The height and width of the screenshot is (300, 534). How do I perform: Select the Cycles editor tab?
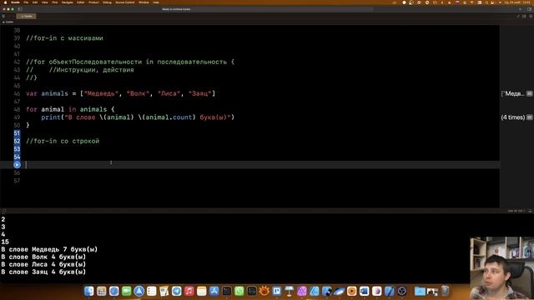tap(26, 16)
